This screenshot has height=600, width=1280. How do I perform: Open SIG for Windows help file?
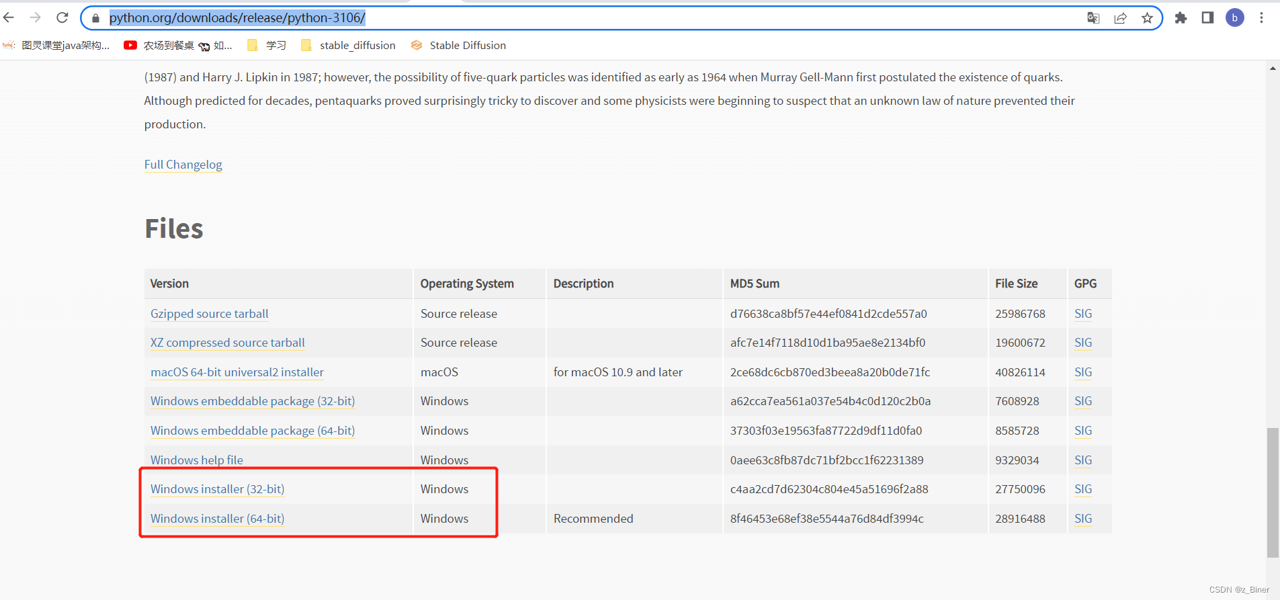(1083, 460)
